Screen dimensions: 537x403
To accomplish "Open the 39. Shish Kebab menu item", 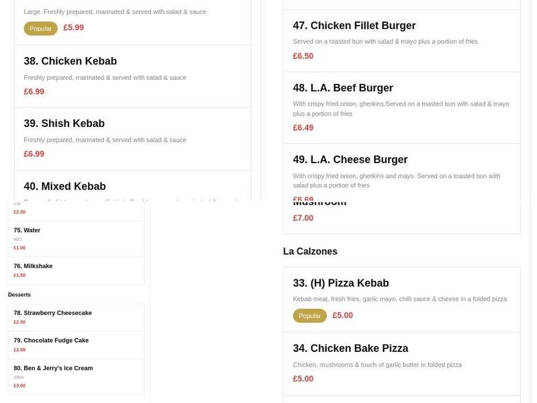I will (64, 124).
